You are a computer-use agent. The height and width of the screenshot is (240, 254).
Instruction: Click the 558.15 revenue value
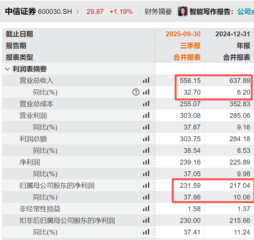pyautogui.click(x=190, y=81)
